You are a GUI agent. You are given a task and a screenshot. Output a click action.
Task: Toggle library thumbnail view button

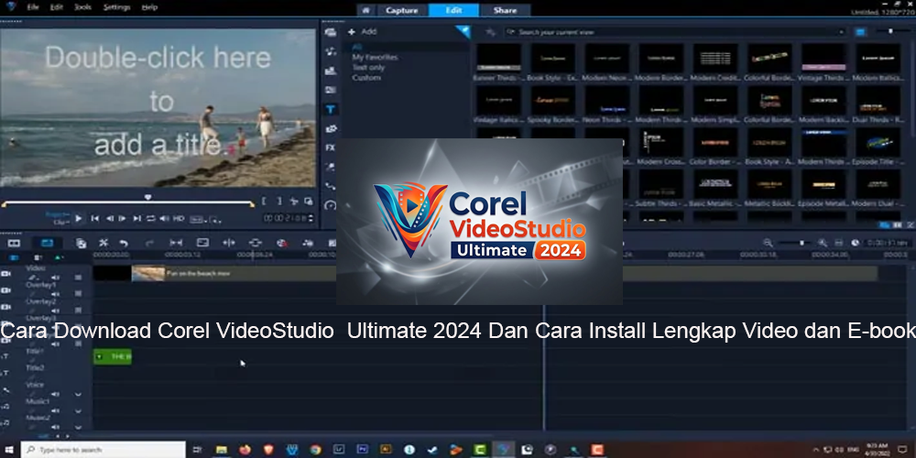point(860,32)
